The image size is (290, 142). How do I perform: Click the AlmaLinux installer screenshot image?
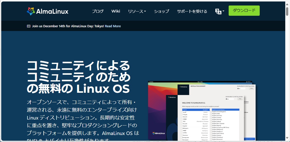pos(202,110)
